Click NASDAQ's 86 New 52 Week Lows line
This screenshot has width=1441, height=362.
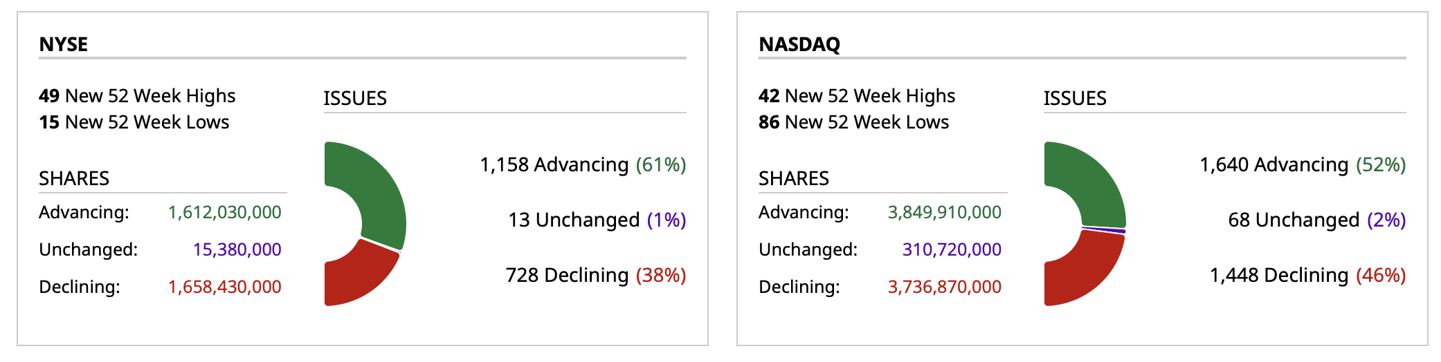click(x=854, y=122)
